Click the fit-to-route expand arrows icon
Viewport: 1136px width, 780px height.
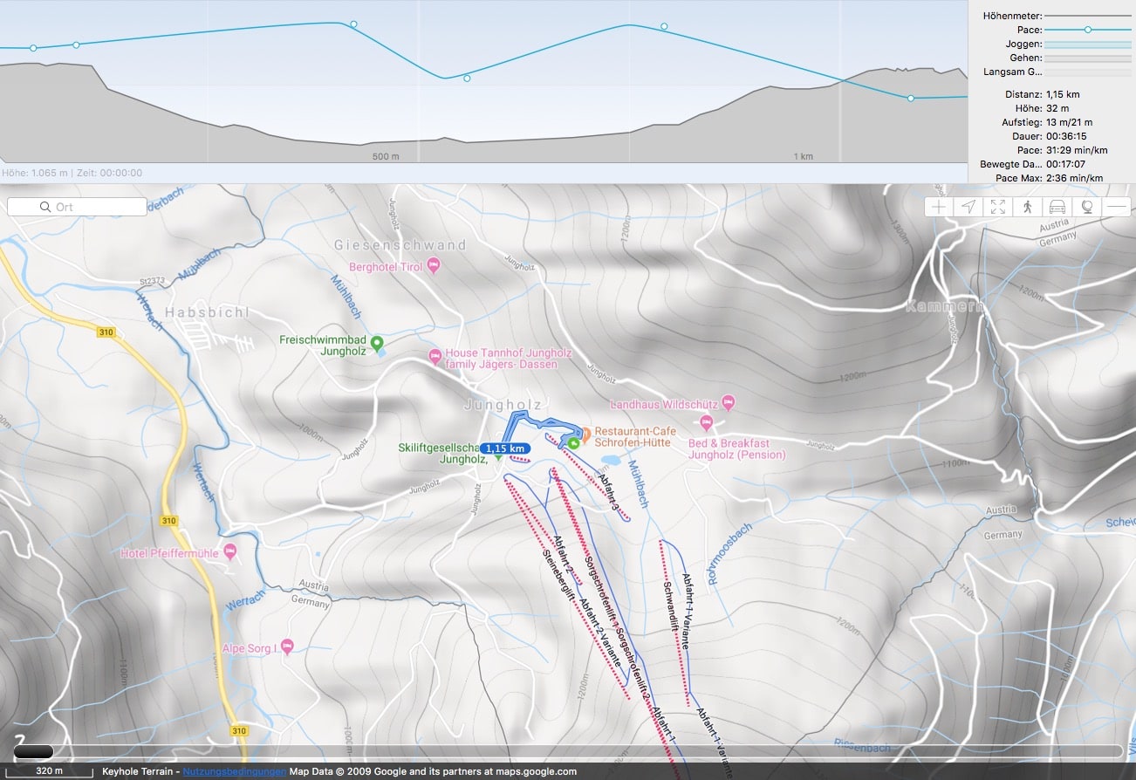(998, 207)
